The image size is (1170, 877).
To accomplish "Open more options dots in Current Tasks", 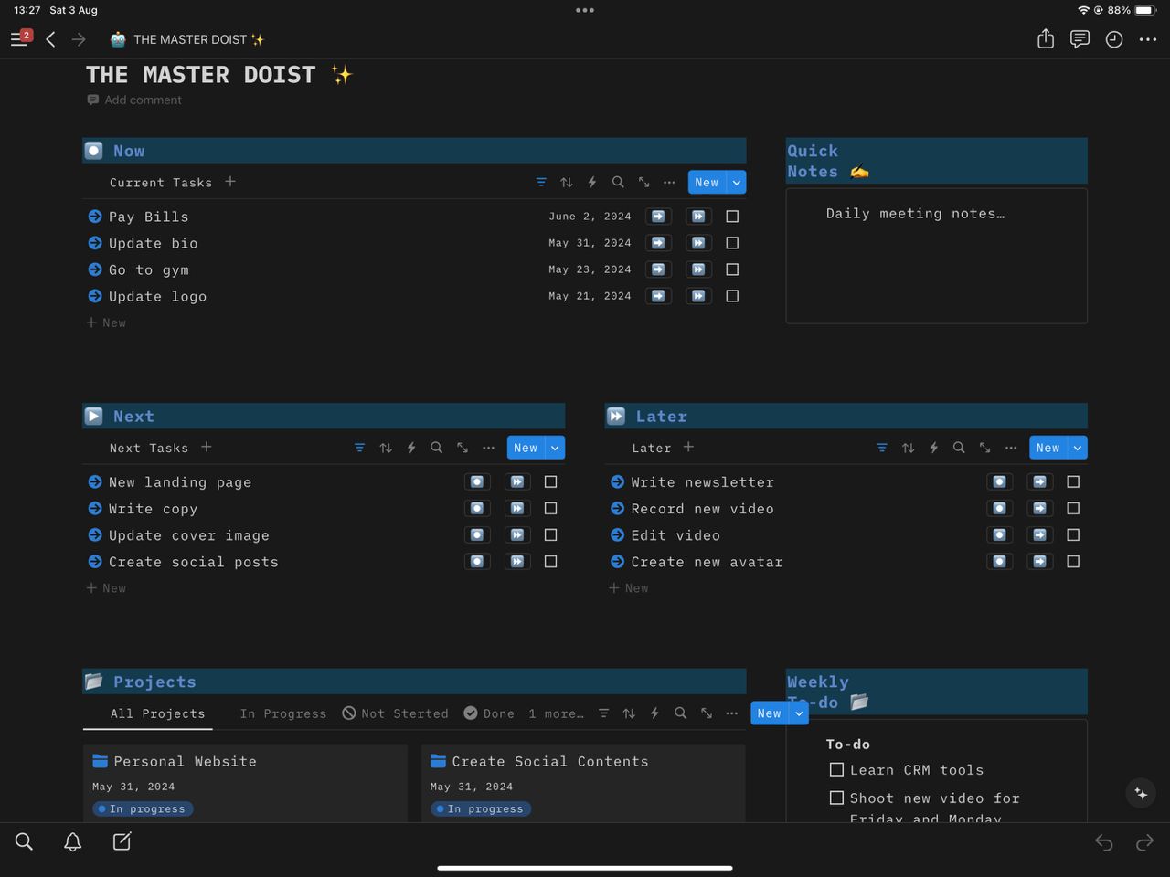I will [x=669, y=183].
